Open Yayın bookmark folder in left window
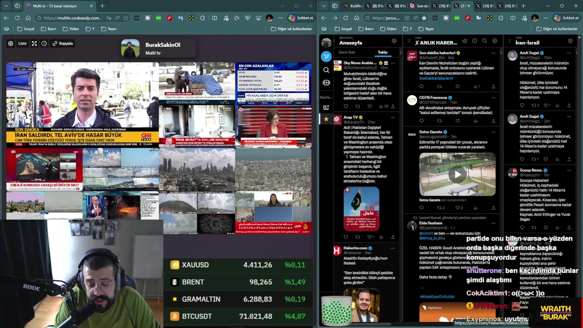The width and height of the screenshot is (583, 328). (x=108, y=29)
